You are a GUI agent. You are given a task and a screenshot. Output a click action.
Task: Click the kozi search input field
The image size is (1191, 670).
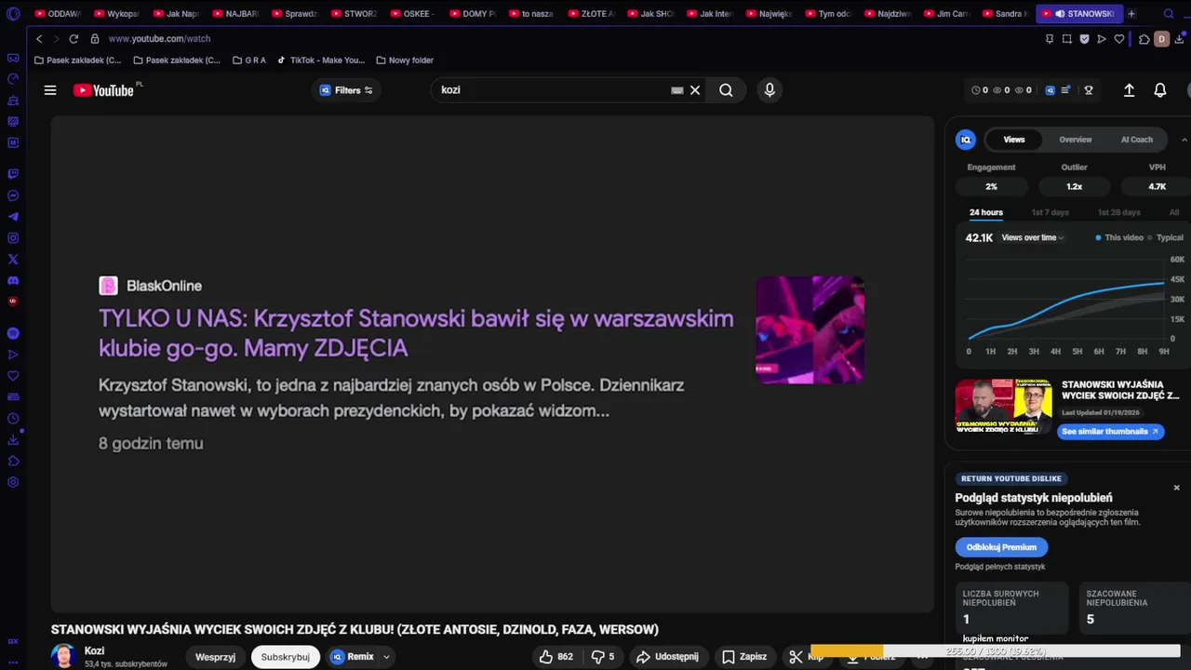click(x=554, y=90)
